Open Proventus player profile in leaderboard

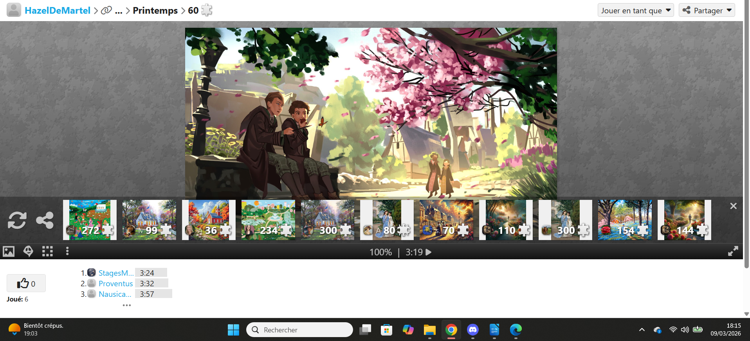(x=116, y=284)
